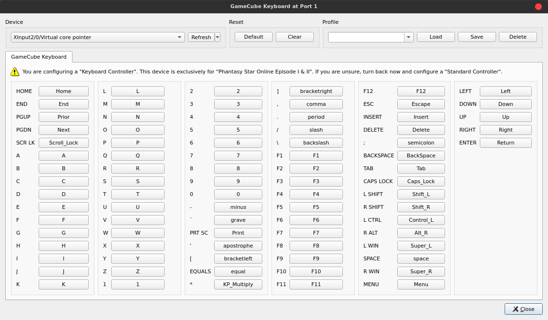Viewport: 548px width, 320px height.
Task: Change the bracketright binding
Action: tap(316, 91)
